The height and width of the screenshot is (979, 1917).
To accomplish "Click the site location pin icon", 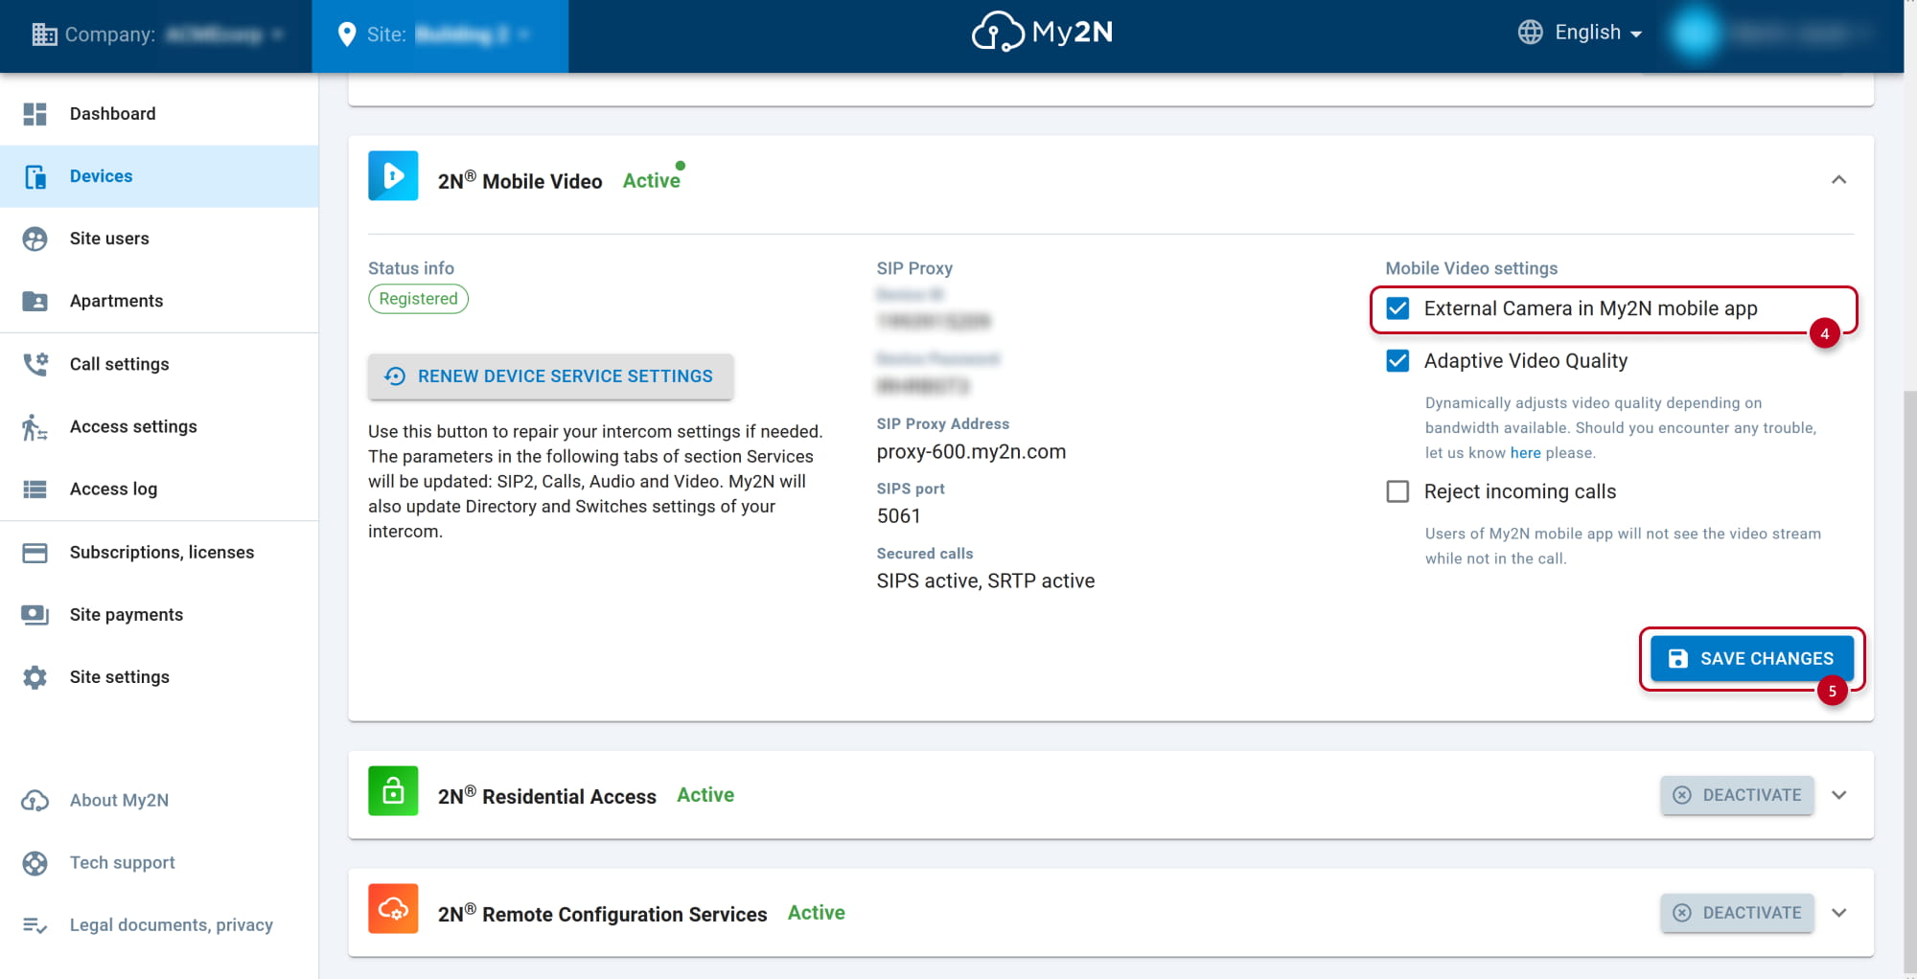I will (x=347, y=34).
